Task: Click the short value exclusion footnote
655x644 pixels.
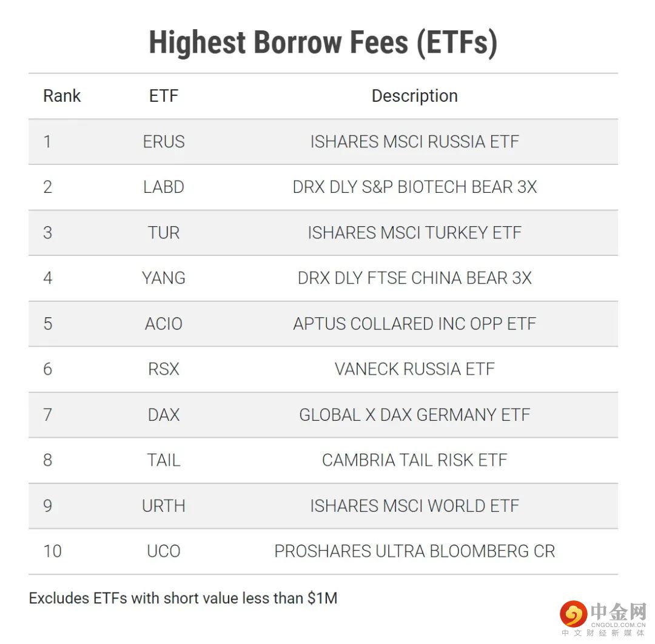Action: (x=183, y=598)
